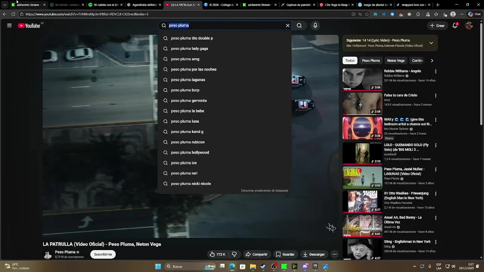Choose suggestion peso pluma lagunas

click(225, 80)
